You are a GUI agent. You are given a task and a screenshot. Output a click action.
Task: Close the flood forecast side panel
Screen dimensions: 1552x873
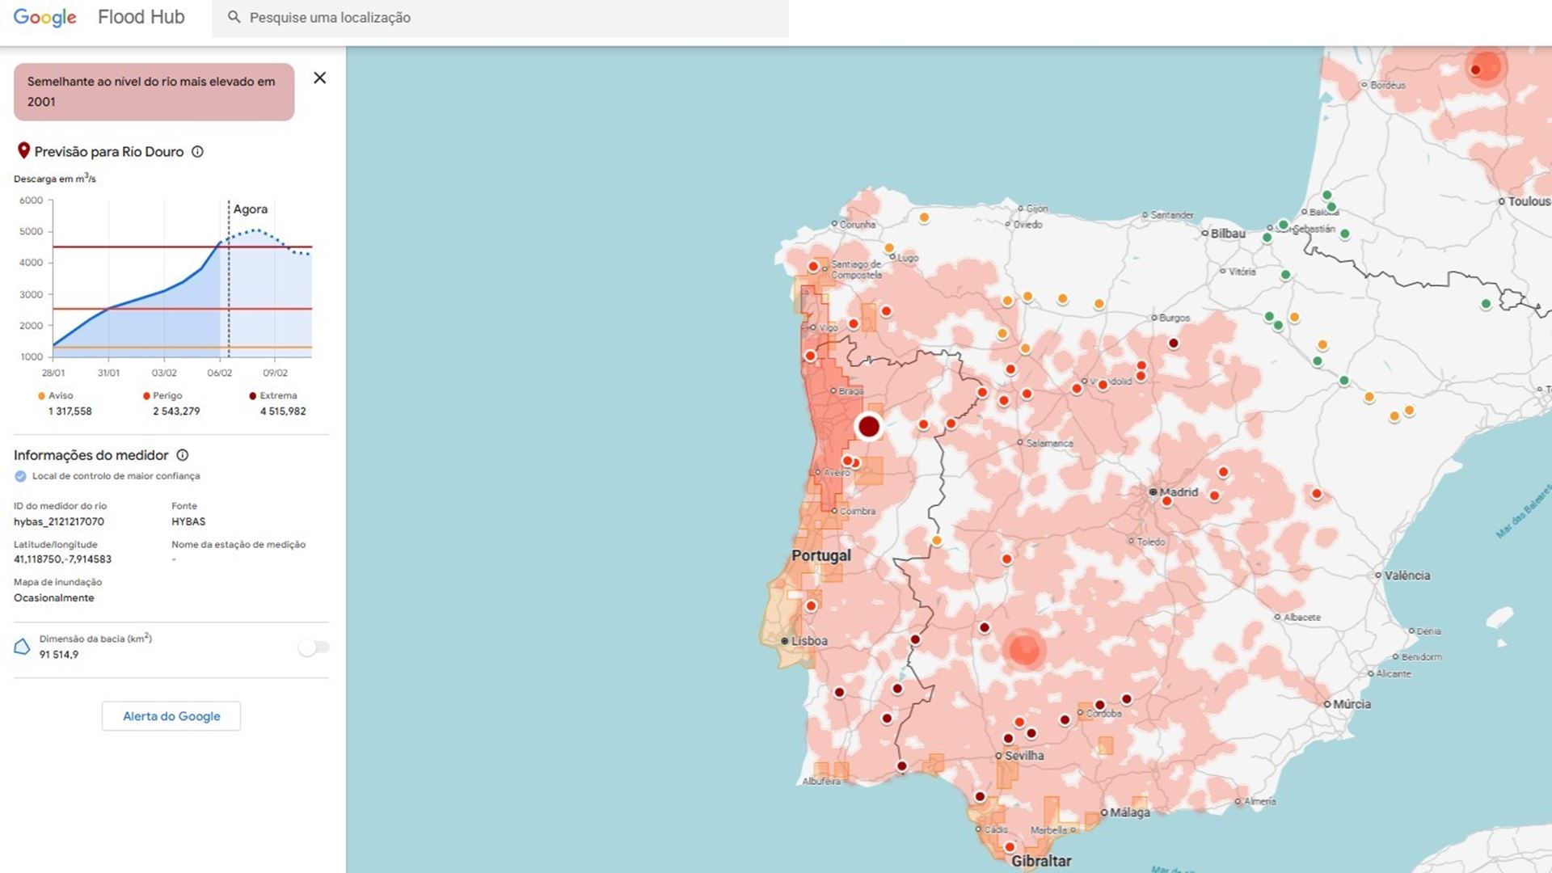pos(320,78)
